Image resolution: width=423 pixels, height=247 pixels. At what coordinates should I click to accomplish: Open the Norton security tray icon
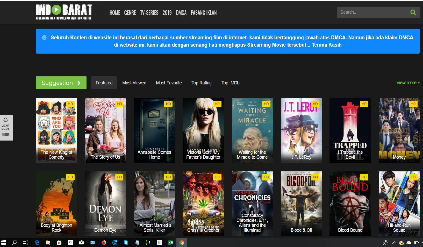402,243
